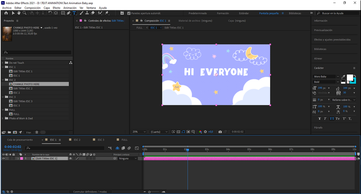The width and height of the screenshot is (361, 194).
Task: Open the 25% magnification dropdown
Action: (139, 131)
